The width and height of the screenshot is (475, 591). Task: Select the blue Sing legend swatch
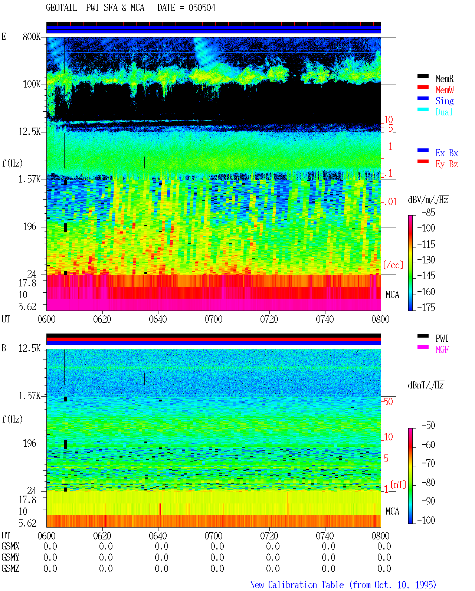pyautogui.click(x=423, y=99)
